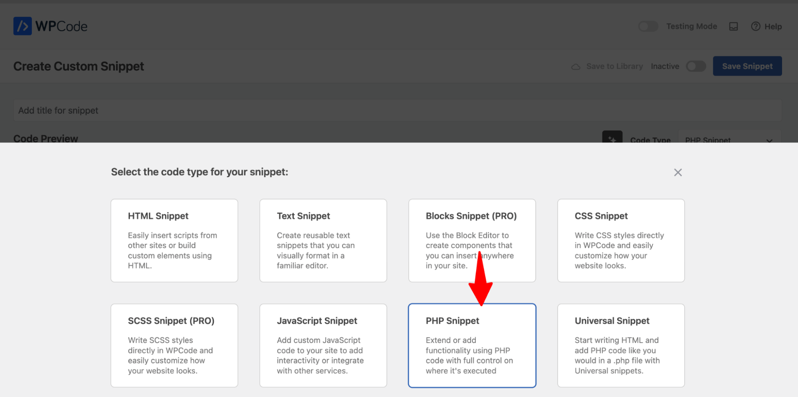Screen dimensions: 798x397
Task: Click the Add title for snippet field
Action: tap(397, 111)
